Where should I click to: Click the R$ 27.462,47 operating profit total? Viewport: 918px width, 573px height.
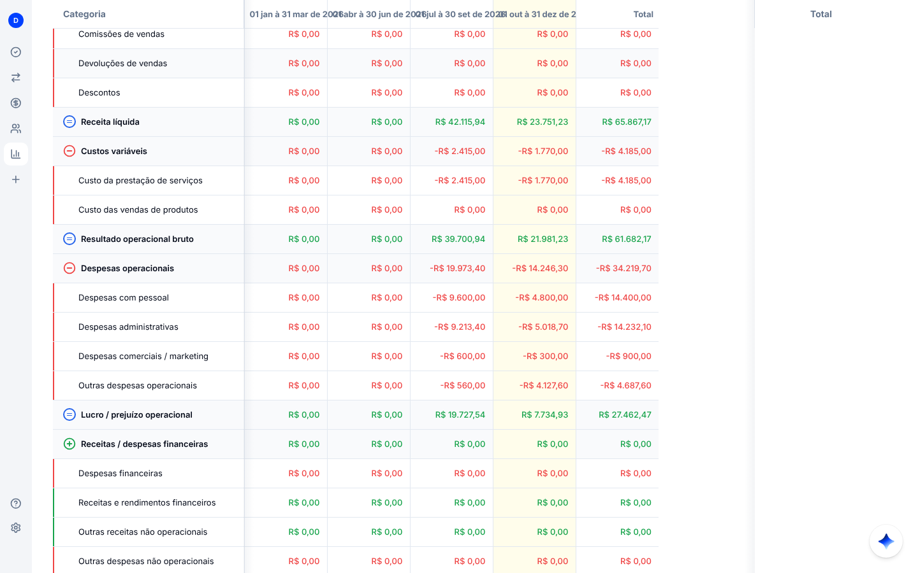tap(625, 415)
